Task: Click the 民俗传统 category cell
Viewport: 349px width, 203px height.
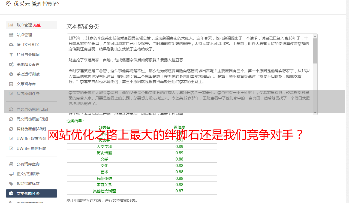Action: tap(104, 178)
